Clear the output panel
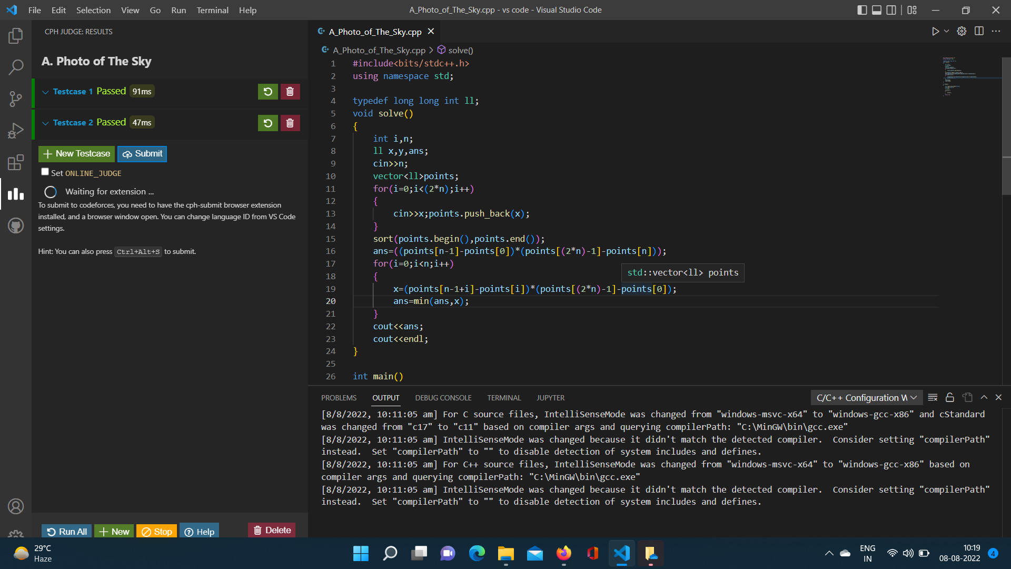Screen dimensions: 1011x569 coord(933,398)
